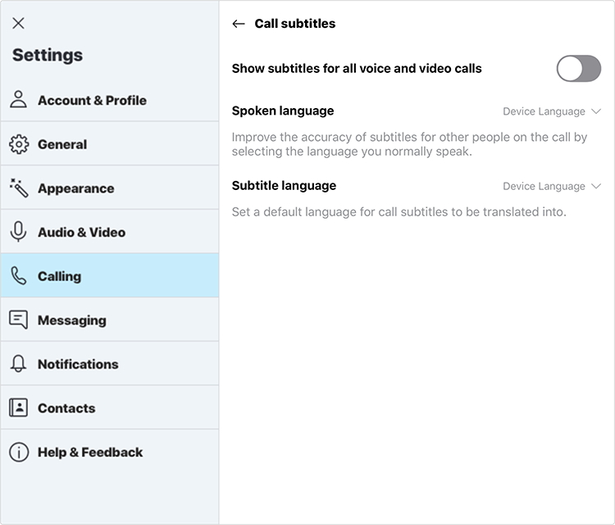The image size is (615, 525).
Task: Enable subtitles for all calls toggle
Action: [579, 69]
